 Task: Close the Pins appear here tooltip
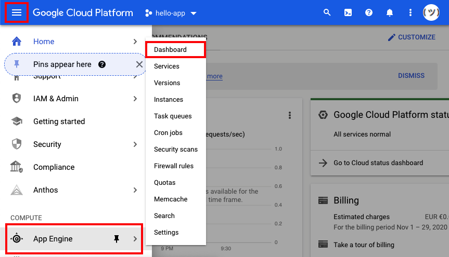click(139, 64)
